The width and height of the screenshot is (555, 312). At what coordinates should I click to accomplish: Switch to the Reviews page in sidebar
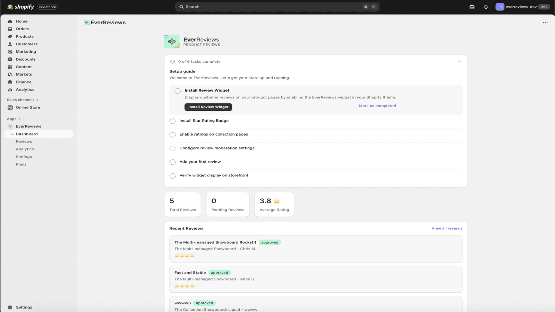pyautogui.click(x=24, y=141)
